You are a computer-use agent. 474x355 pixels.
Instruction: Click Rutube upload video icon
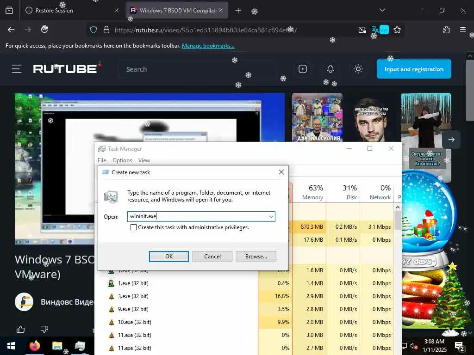[x=303, y=69]
